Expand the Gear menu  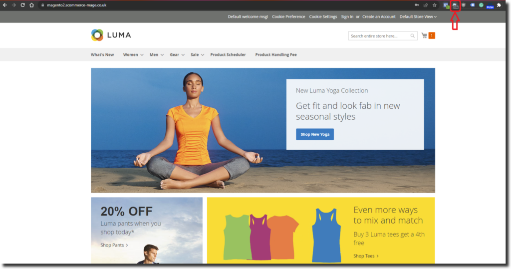point(177,55)
